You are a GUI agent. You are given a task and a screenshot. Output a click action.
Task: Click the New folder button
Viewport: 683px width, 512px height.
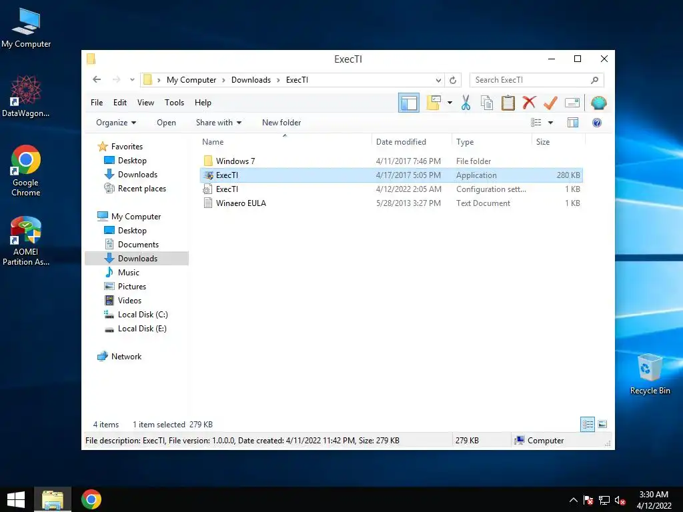(x=281, y=123)
